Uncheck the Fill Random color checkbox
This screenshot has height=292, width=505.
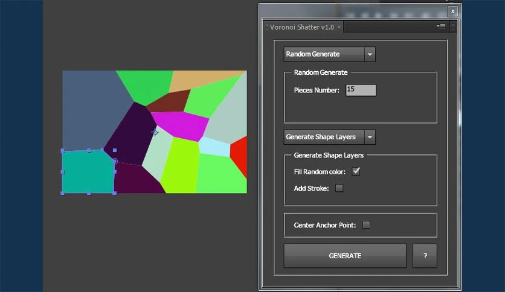point(356,171)
